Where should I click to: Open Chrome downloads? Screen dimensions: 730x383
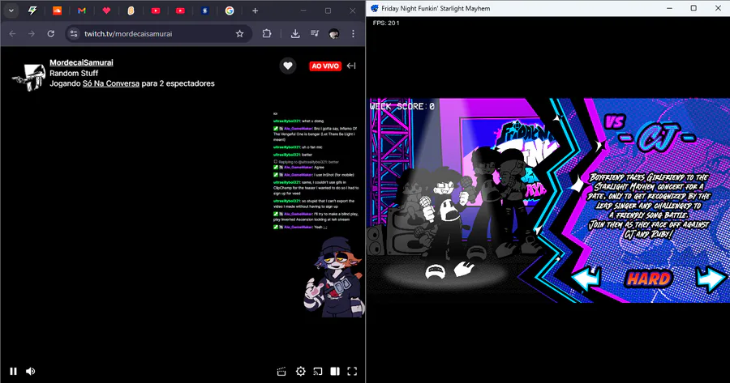click(295, 33)
